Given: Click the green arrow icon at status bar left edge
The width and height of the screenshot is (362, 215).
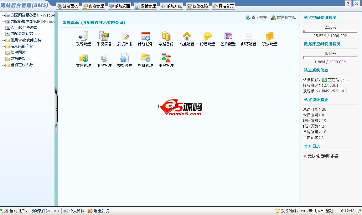Looking at the screenshot, I should 1,211.
